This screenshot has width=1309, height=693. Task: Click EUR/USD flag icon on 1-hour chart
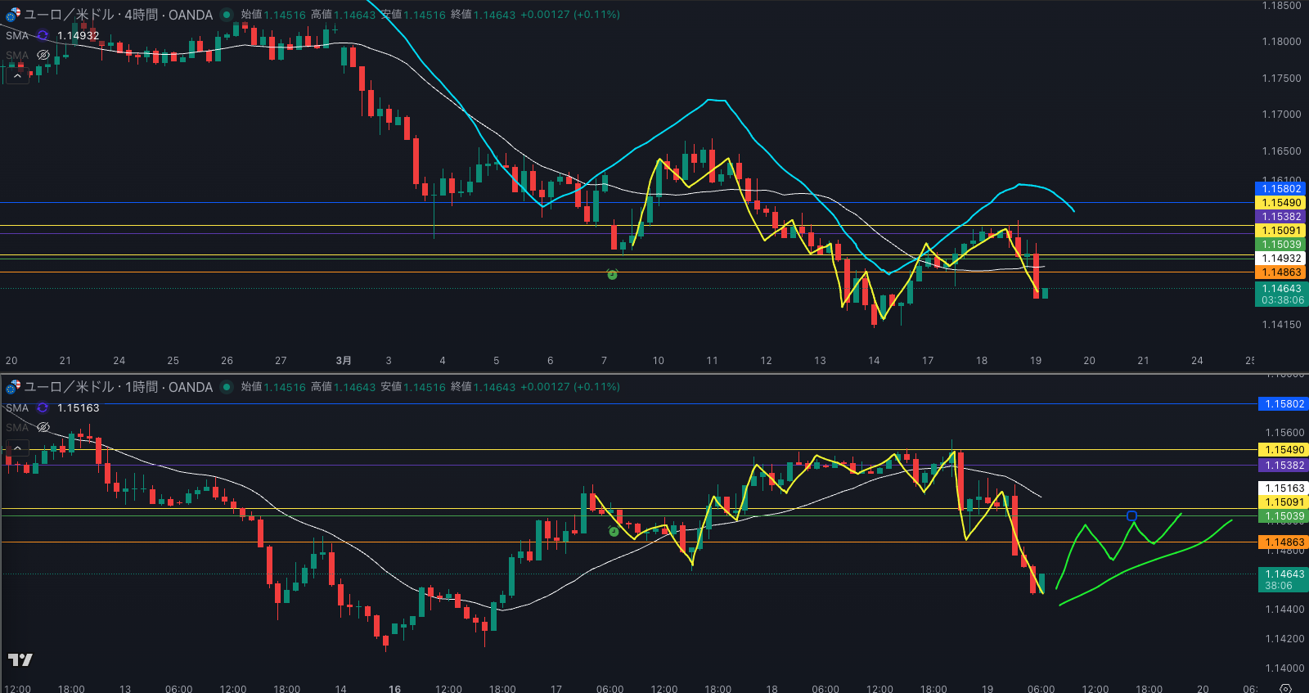click(12, 387)
